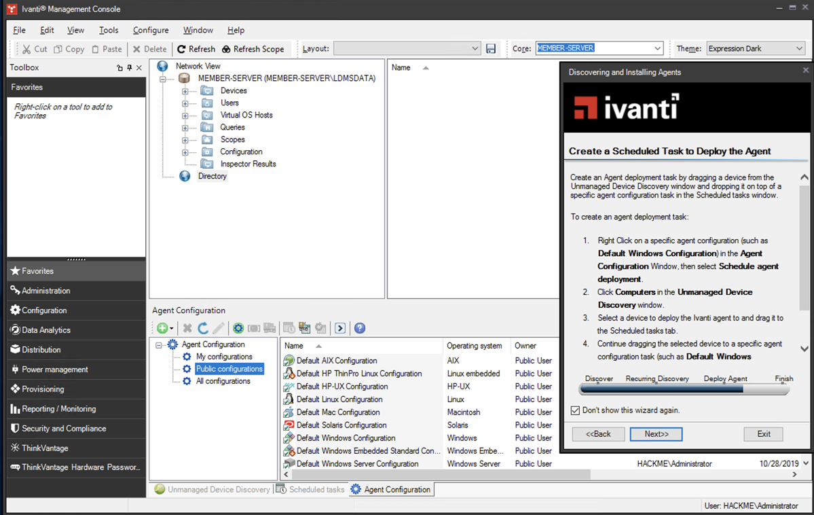Switch to the Scheduled tasks tab
The image size is (814, 515).
coord(310,489)
